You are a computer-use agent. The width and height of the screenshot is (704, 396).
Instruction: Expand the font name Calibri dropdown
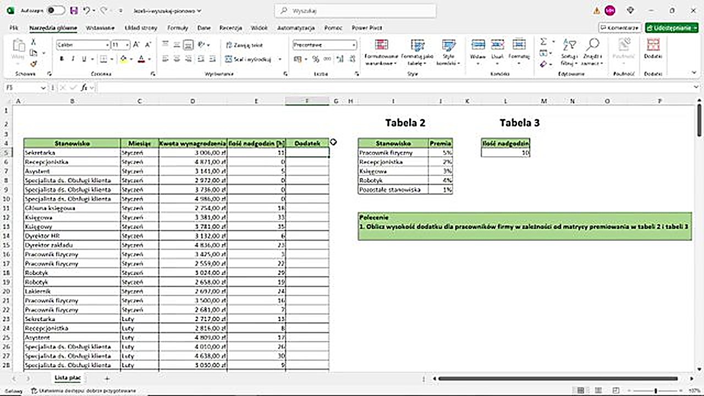click(x=107, y=45)
